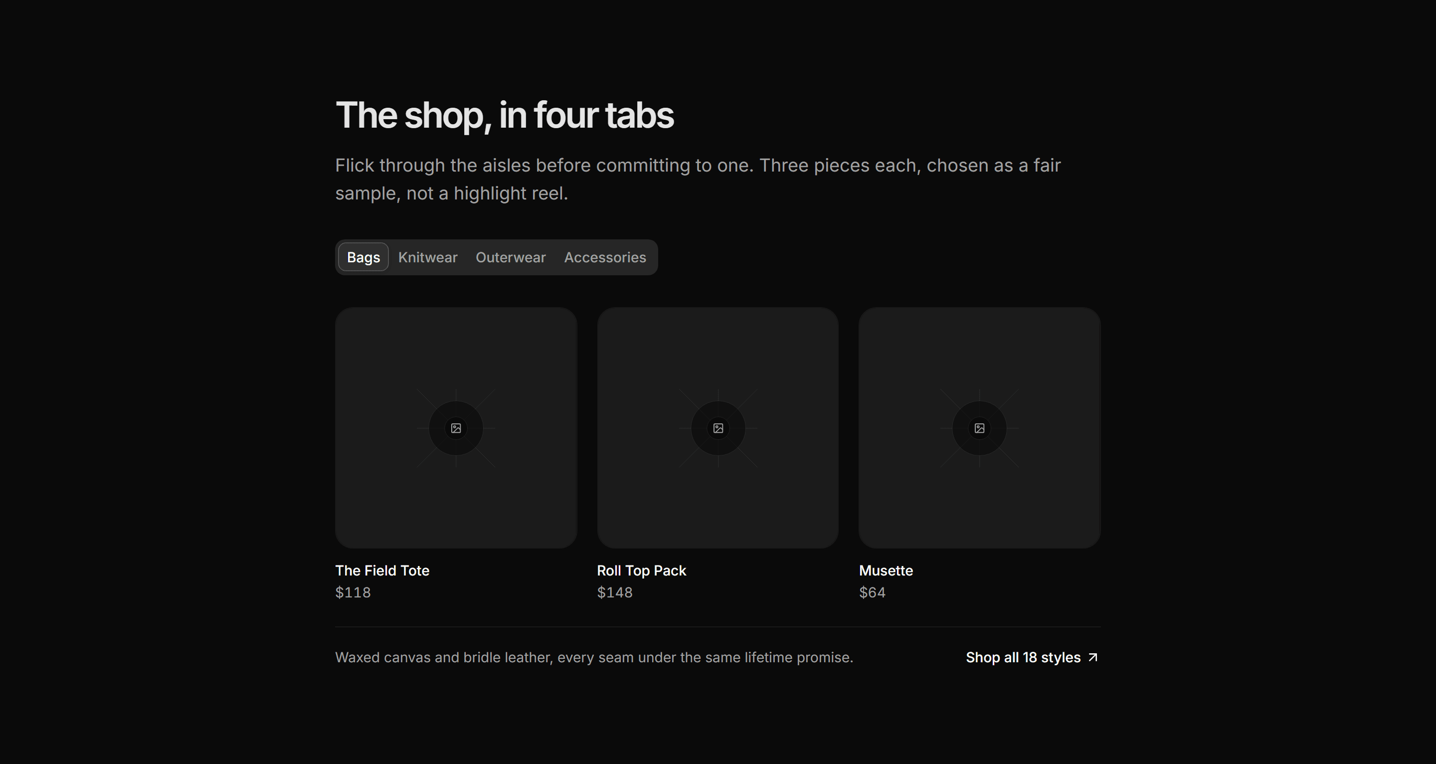Click the image placeholder icon on the Roll Top Pack card
Viewport: 1436px width, 764px height.
[x=718, y=428]
